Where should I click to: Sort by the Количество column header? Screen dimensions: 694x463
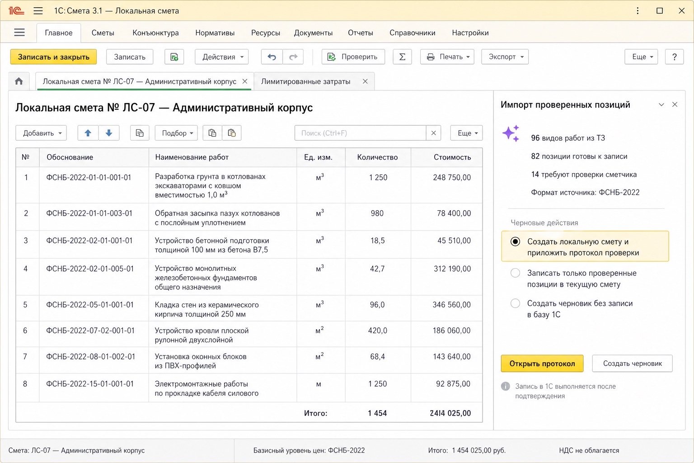tap(378, 157)
